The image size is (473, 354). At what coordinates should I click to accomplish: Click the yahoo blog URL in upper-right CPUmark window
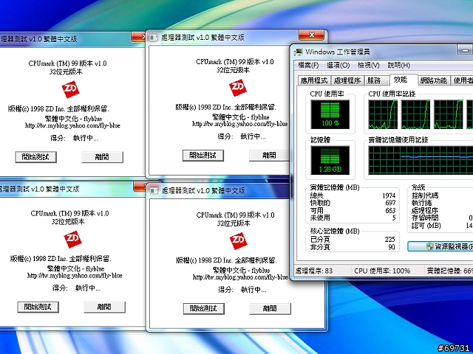point(239,124)
